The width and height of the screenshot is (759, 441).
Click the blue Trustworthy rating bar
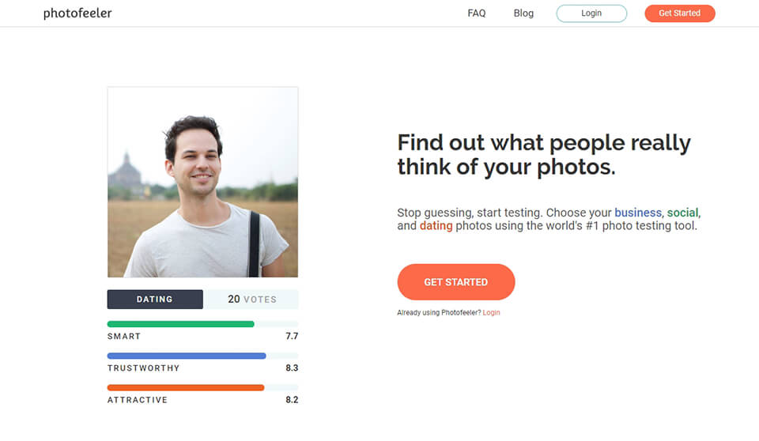(187, 356)
